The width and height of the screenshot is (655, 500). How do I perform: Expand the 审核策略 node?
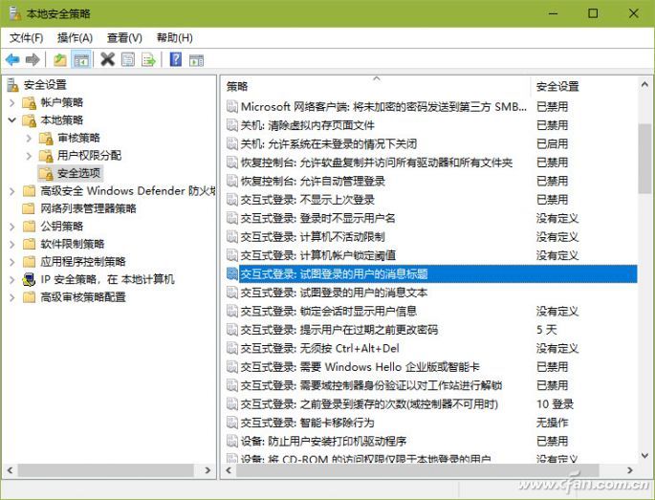click(29, 138)
